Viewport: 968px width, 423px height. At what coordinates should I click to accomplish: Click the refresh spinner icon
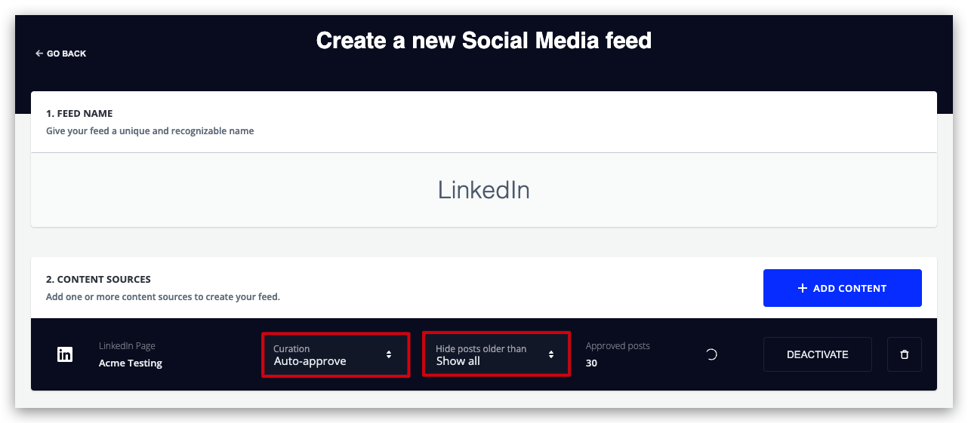pyautogui.click(x=711, y=354)
